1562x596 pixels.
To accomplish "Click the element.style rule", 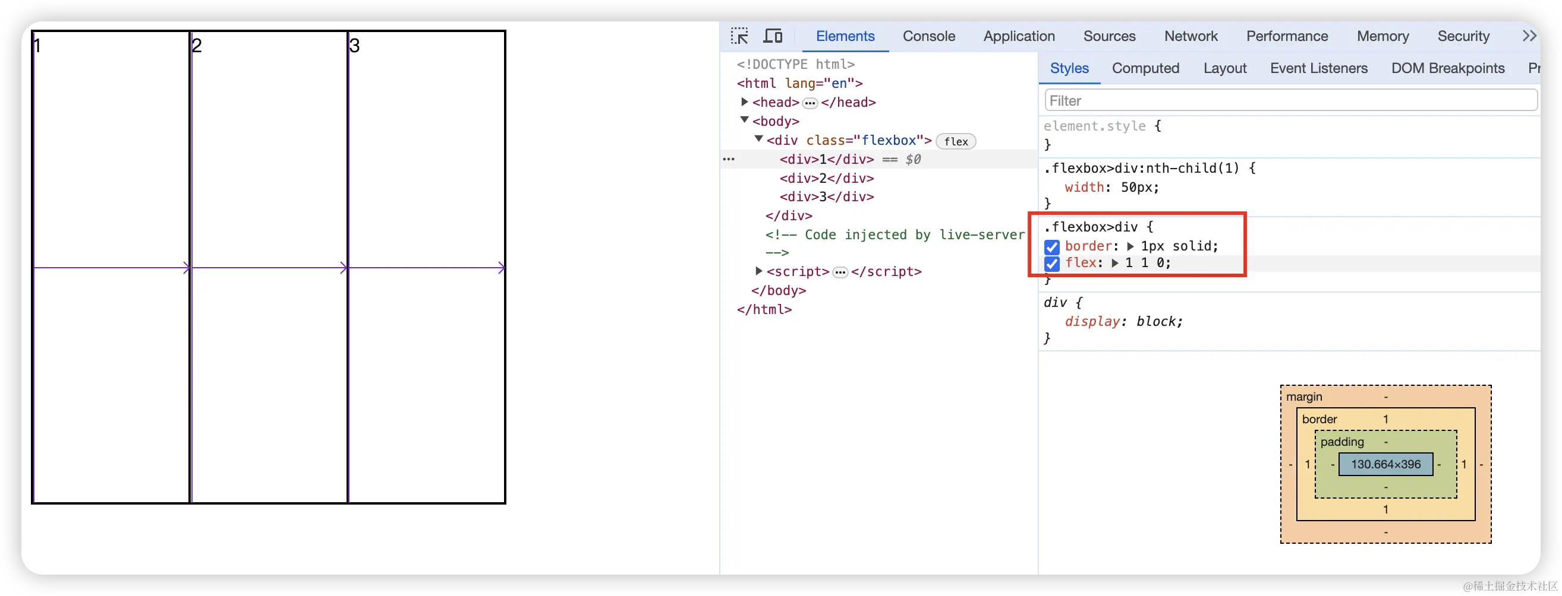I will (x=1094, y=126).
